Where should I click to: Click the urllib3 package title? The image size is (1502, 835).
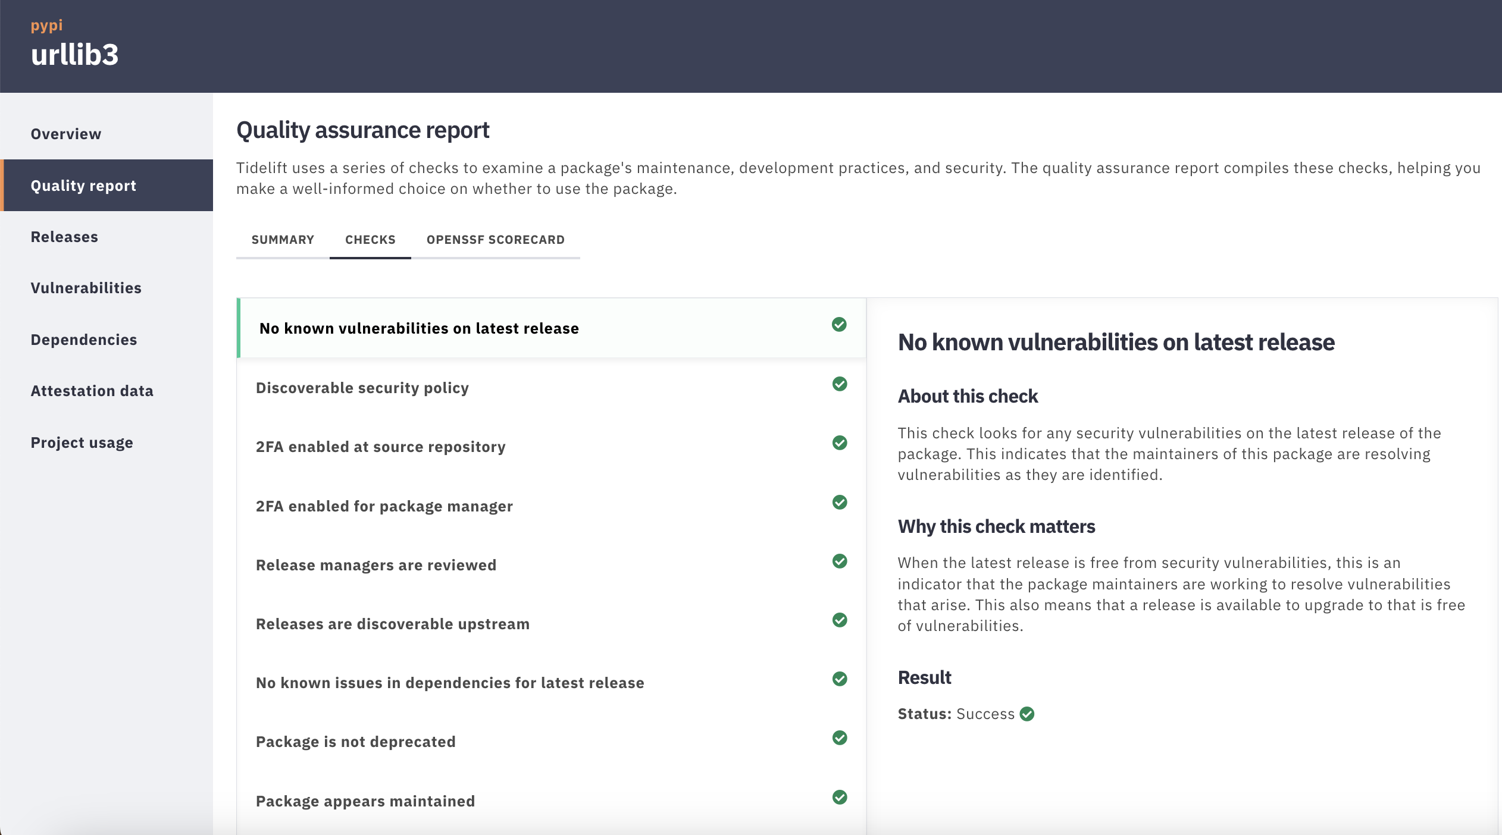[75, 55]
